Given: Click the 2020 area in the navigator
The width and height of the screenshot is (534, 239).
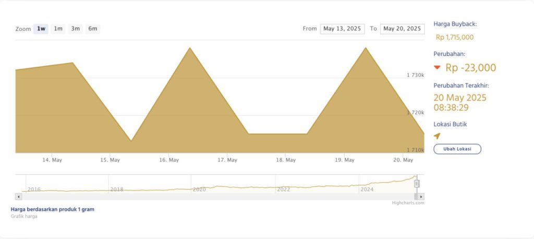Looking at the screenshot, I should tap(199, 189).
